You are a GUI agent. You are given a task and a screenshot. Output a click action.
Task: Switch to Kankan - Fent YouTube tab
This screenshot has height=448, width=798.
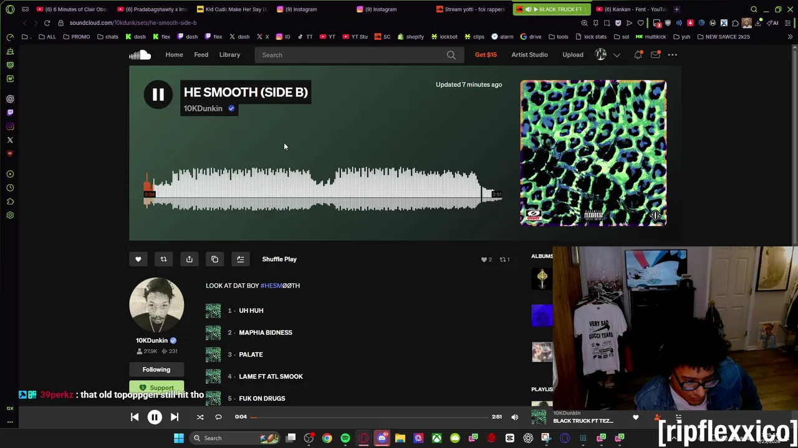[632, 9]
